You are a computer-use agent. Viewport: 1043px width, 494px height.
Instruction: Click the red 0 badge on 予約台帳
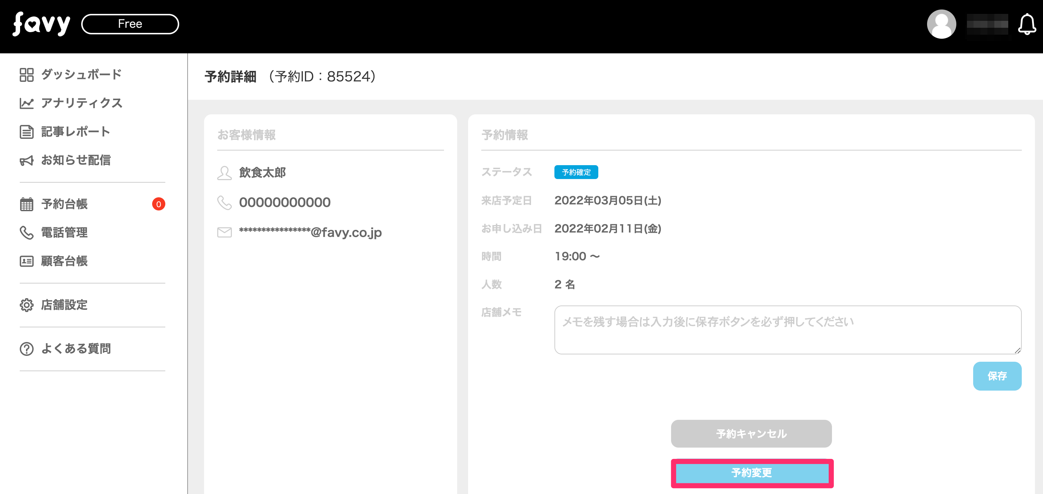coord(158,204)
